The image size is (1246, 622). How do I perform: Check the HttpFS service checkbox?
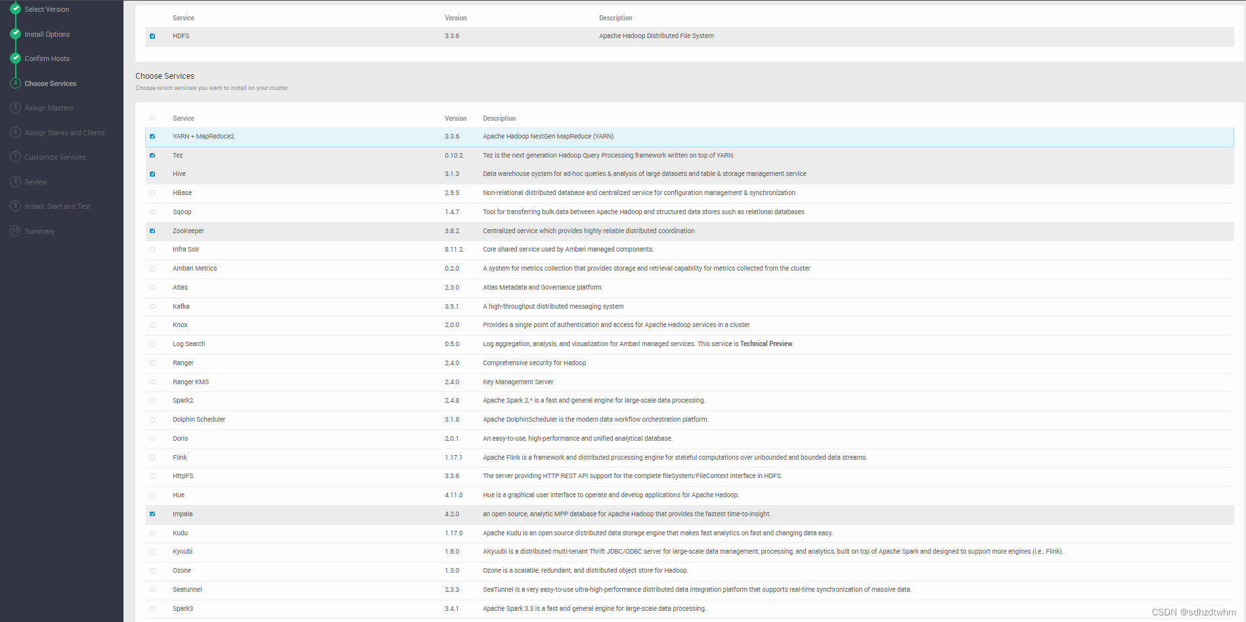click(x=152, y=476)
